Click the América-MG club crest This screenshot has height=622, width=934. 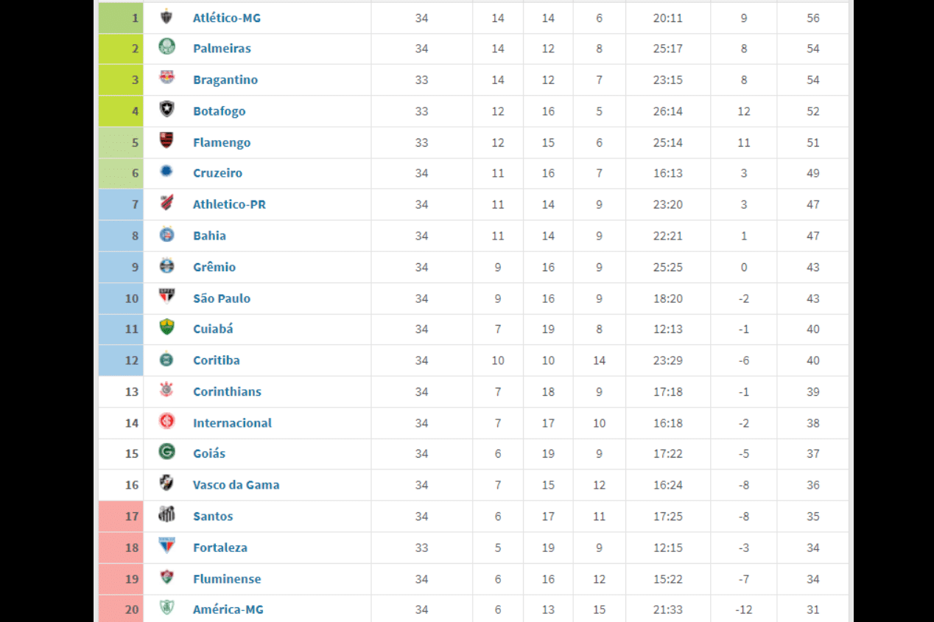point(166,609)
